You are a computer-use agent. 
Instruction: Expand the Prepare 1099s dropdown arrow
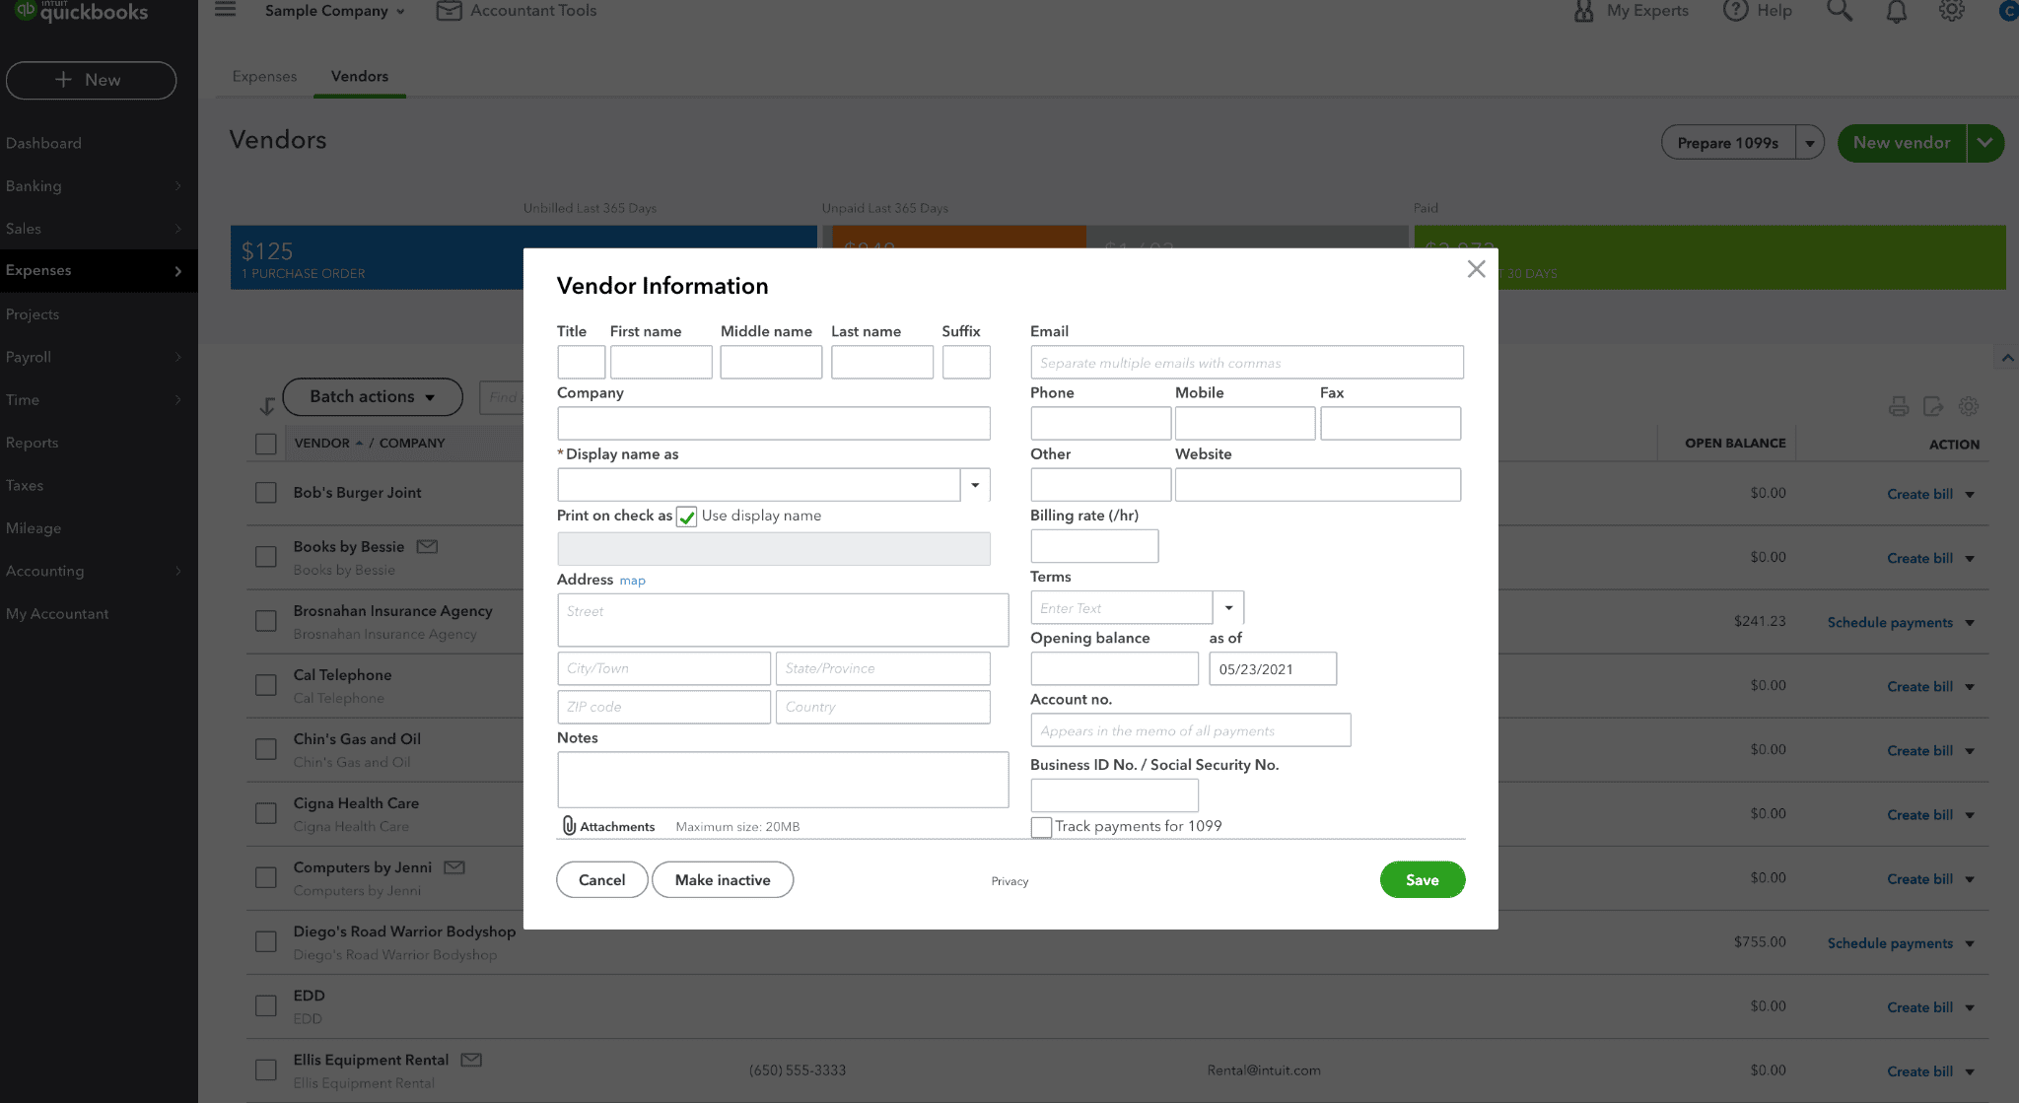point(1810,143)
